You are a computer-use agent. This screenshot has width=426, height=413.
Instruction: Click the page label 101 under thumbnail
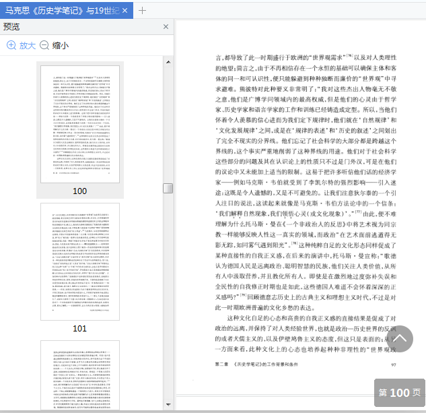click(80, 328)
